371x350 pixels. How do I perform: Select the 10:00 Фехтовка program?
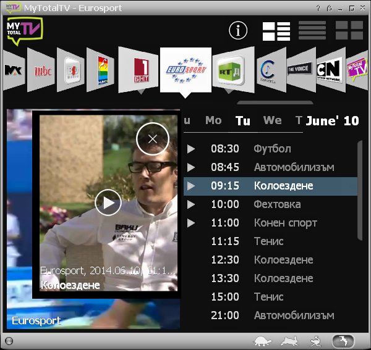tap(270, 204)
